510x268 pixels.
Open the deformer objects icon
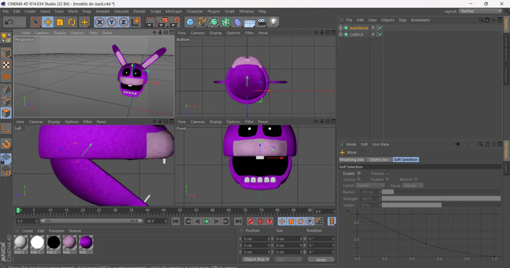[238, 22]
